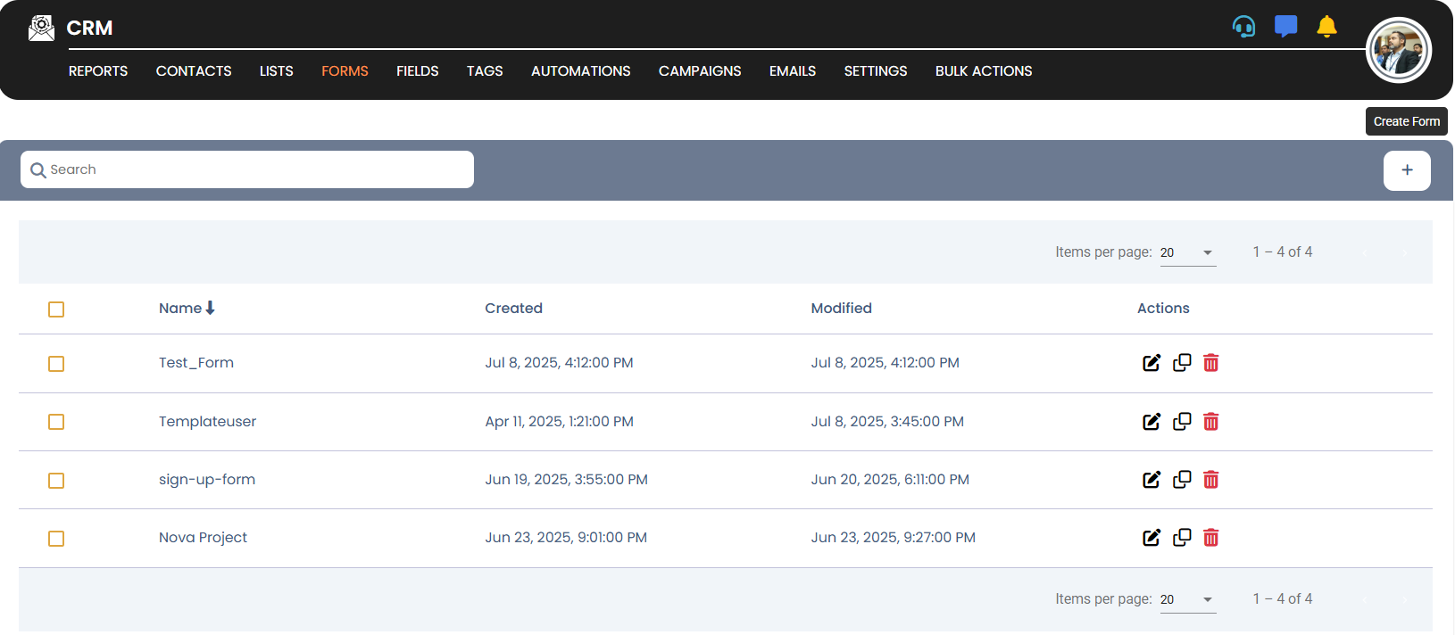Open the chat messages icon
Image resolution: width=1455 pixels, height=635 pixels.
[1285, 27]
